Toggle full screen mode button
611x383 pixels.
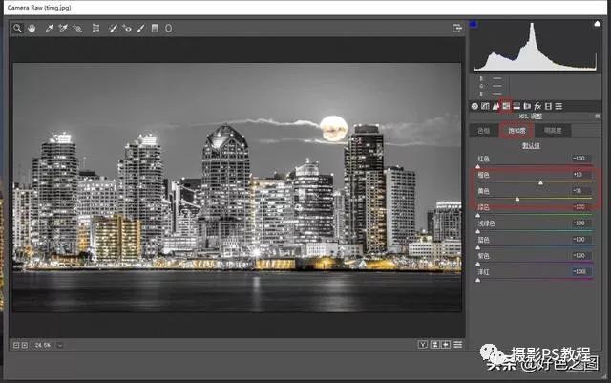(457, 29)
